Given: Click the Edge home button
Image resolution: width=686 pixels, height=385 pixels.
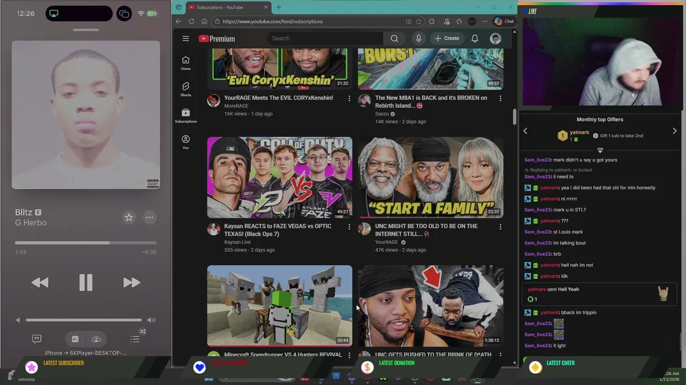Looking at the screenshot, I should pos(204,21).
